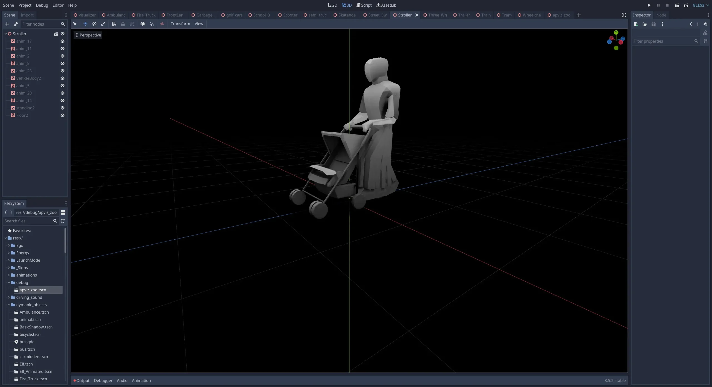Click the Move mode tool
Image resolution: width=712 pixels, height=387 pixels.
[x=85, y=24]
